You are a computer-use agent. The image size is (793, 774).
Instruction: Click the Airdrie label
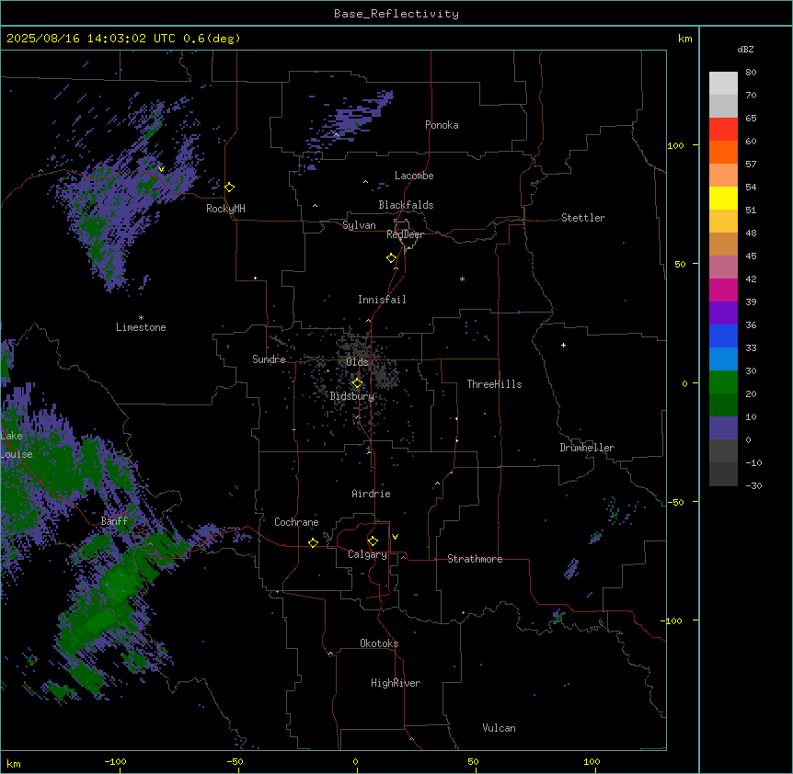coord(371,494)
